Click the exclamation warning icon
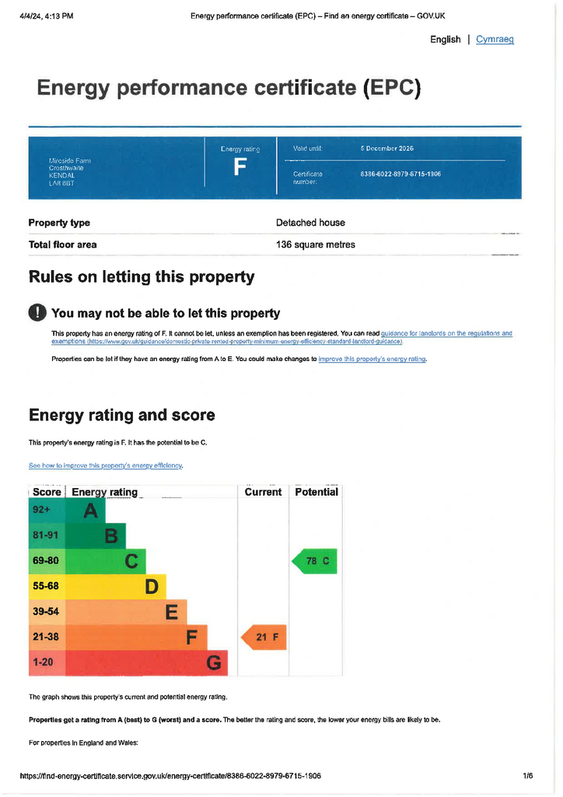 coord(37,313)
